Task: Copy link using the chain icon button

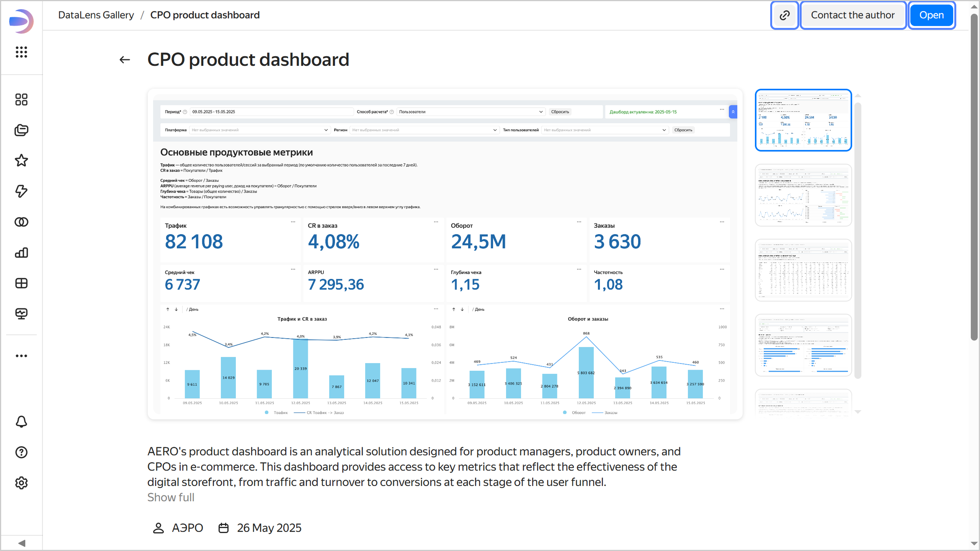Action: tap(784, 15)
